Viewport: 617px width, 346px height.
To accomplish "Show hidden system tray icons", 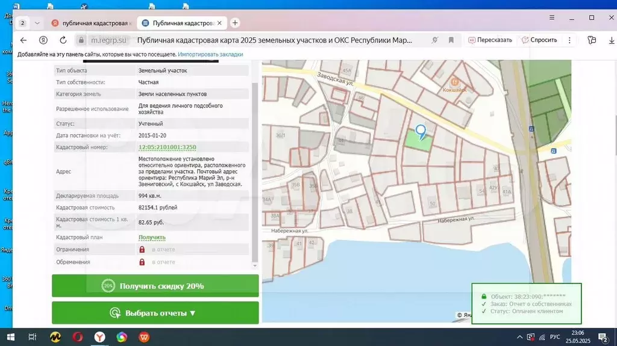I will [x=520, y=337].
